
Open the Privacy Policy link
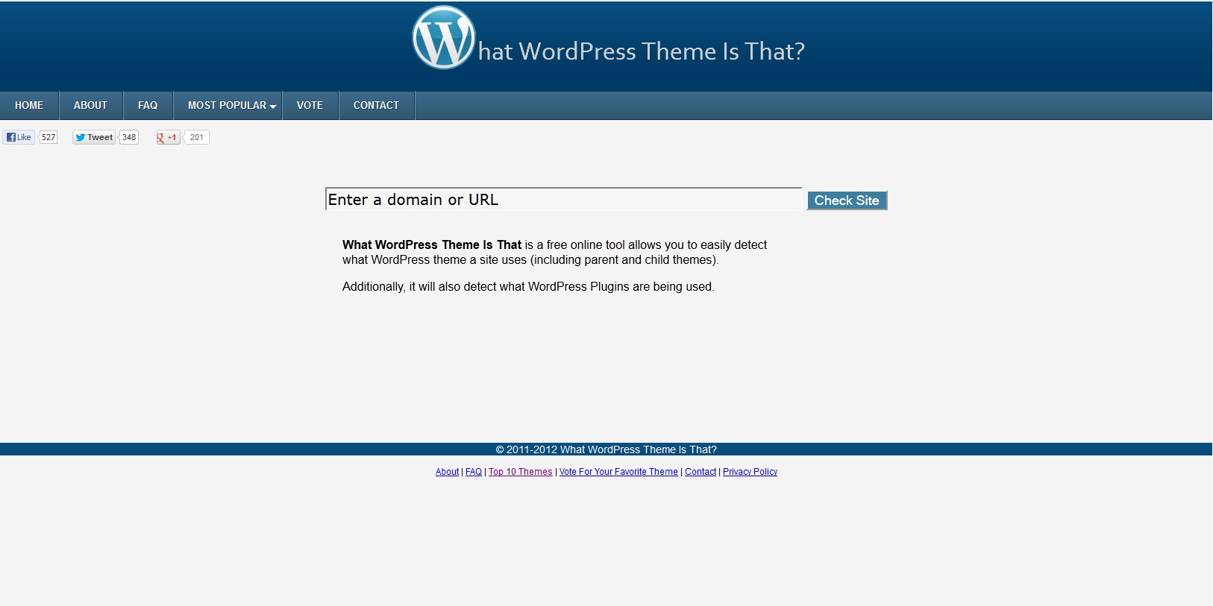(x=750, y=472)
